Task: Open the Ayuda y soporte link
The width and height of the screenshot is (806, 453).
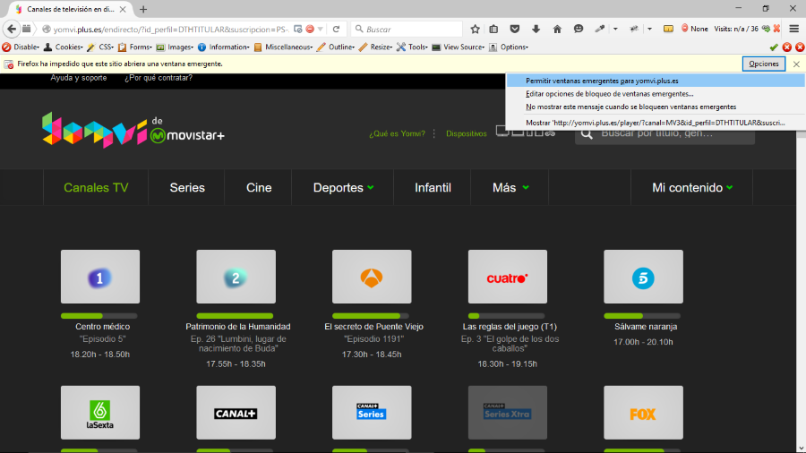Action: tap(79, 78)
